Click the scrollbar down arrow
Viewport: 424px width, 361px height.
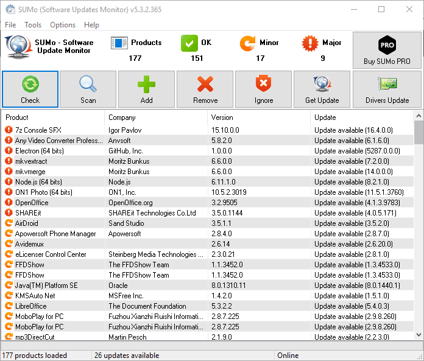419,335
